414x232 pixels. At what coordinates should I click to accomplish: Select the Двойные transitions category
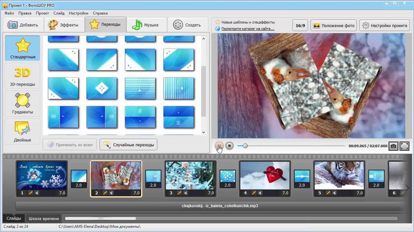click(x=23, y=132)
